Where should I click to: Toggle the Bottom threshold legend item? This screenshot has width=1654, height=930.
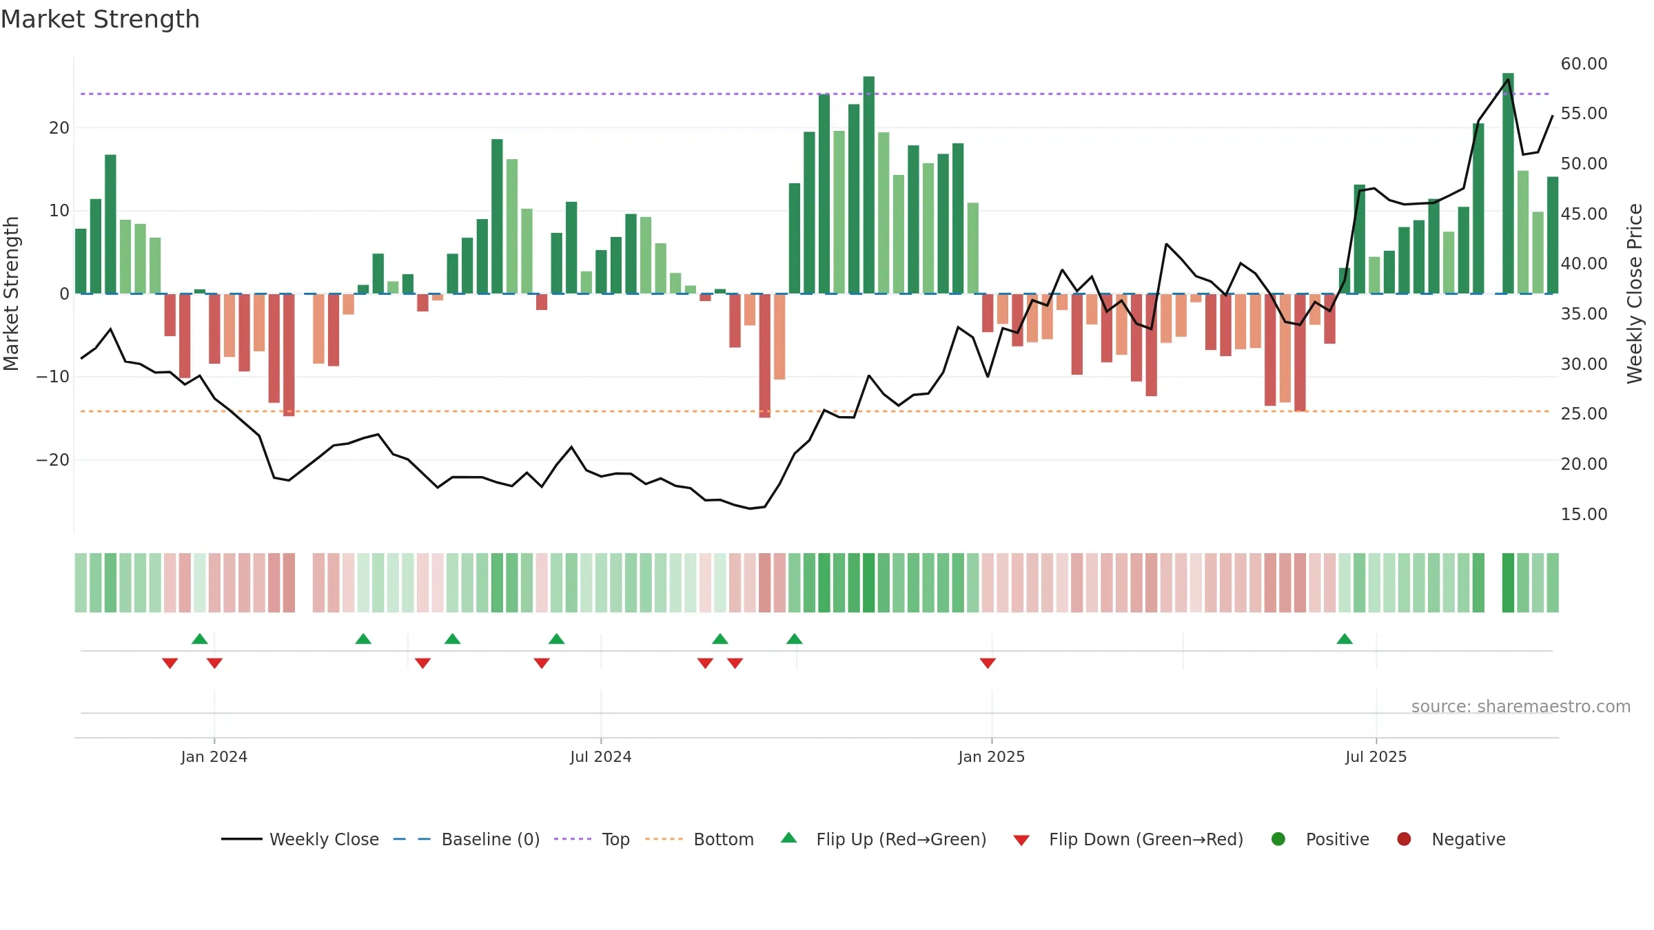[700, 839]
